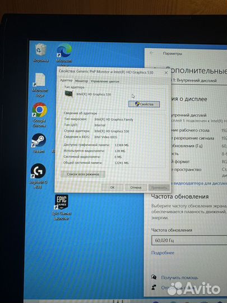Click Отмена to cancel dialog
The image size is (227, 303).
tap(136, 187)
